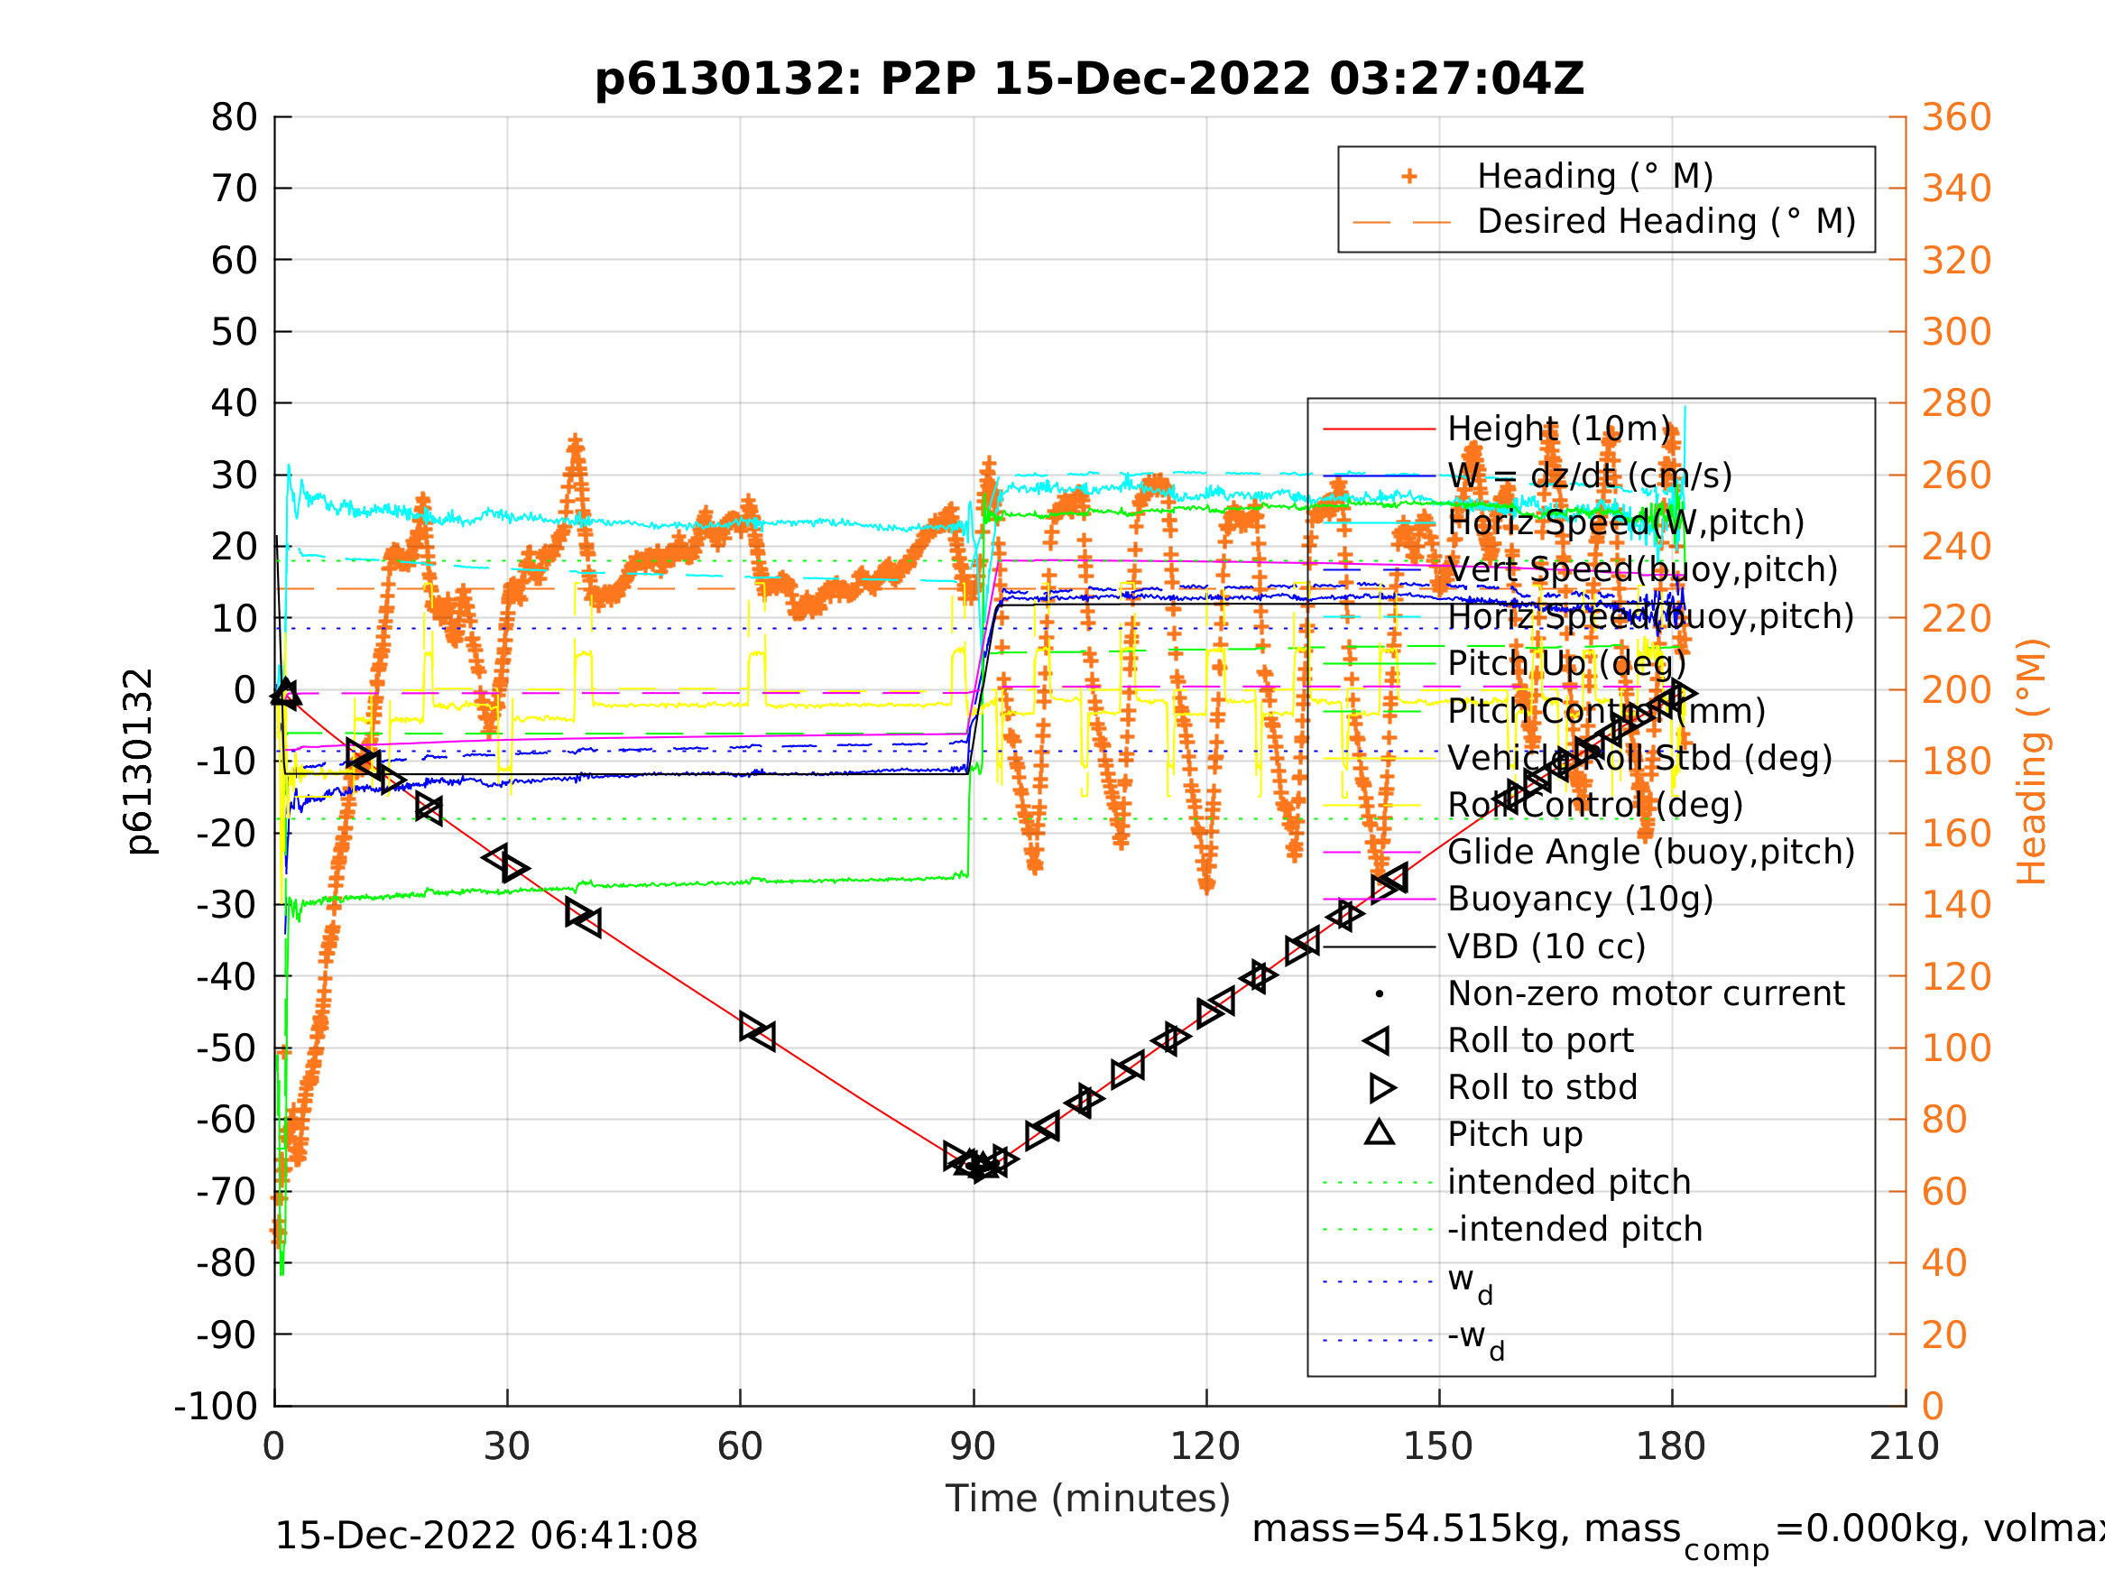Click the black VBD line sample in the legend

point(1380,947)
